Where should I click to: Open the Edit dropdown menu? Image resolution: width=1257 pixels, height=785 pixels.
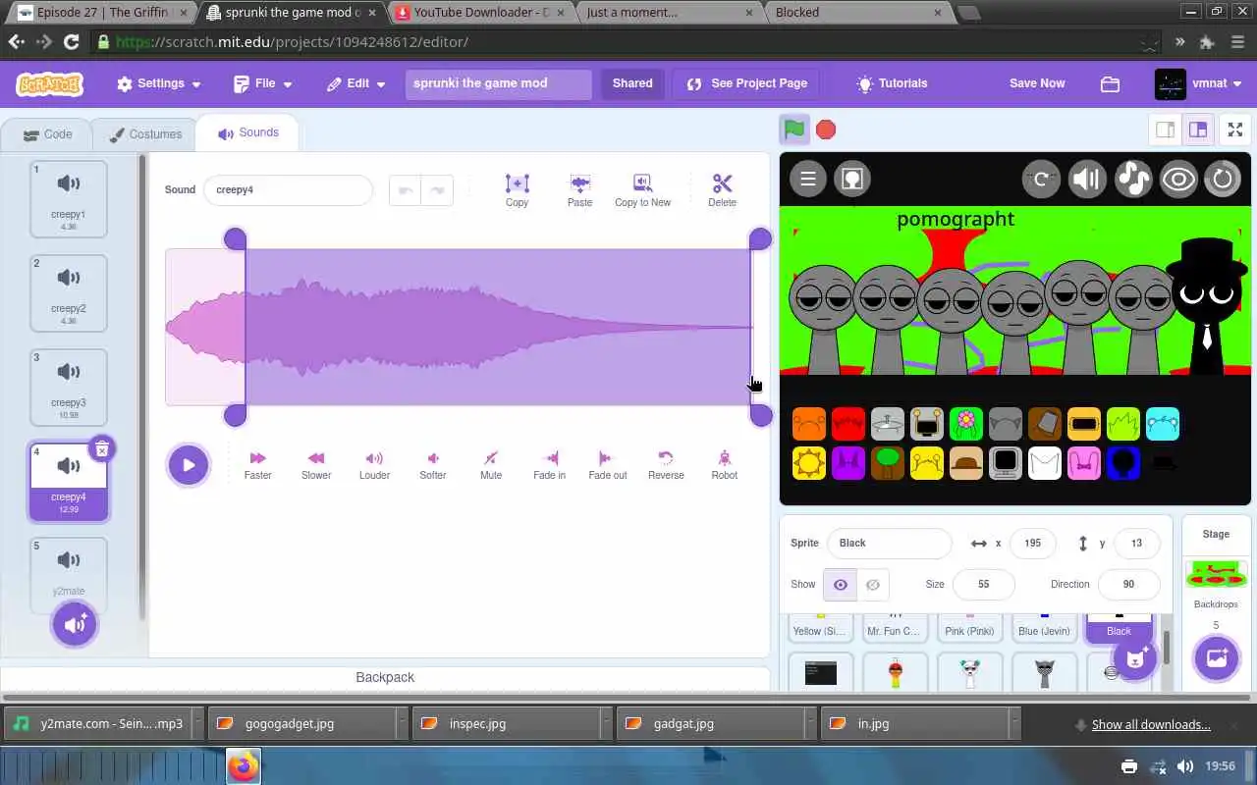(x=356, y=83)
